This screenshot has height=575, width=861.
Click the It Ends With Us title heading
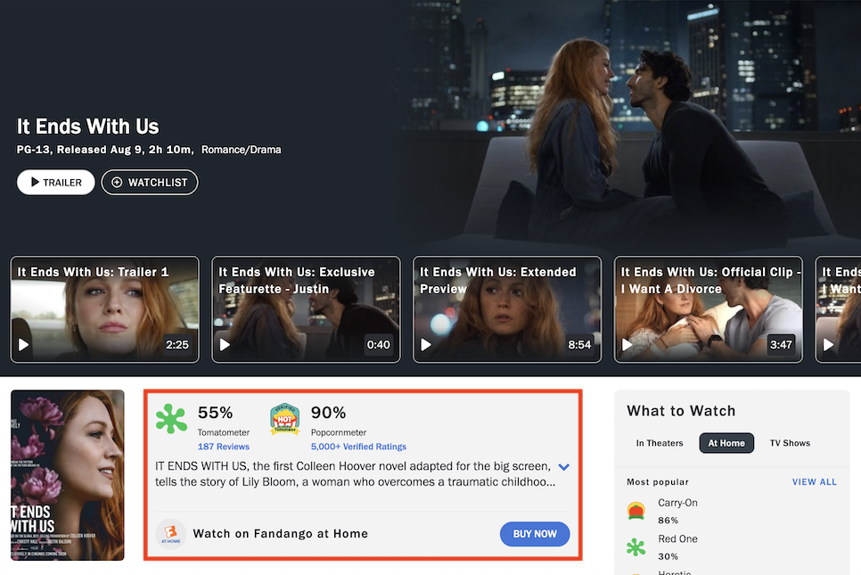click(x=88, y=127)
